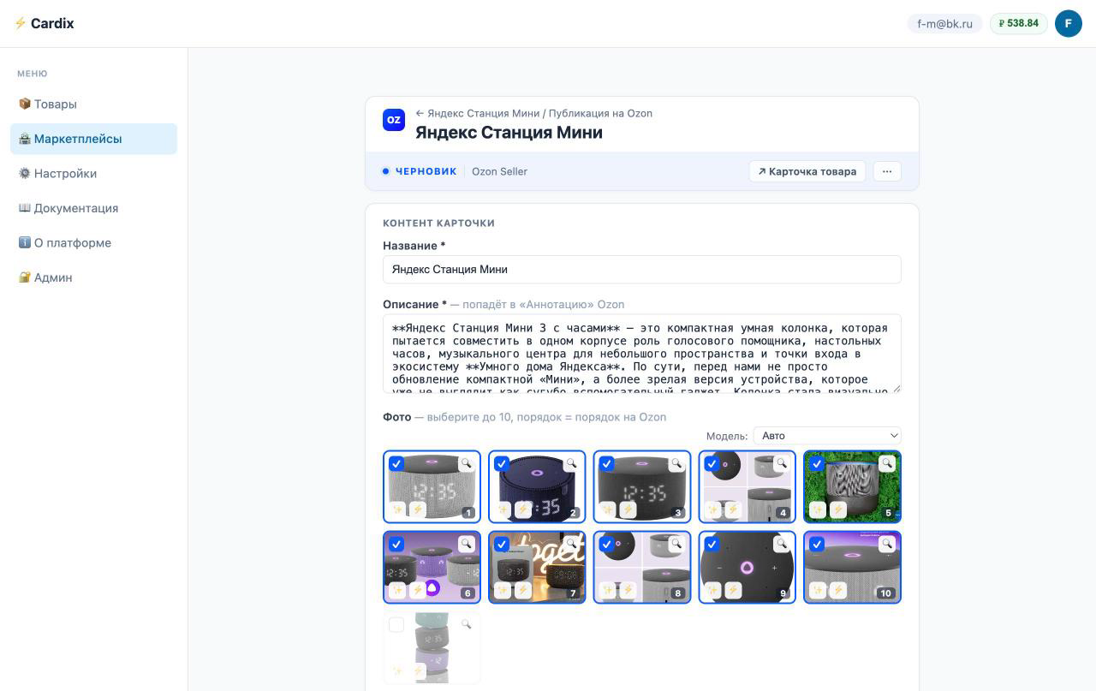Screen dimensions: 1096x691
Task: Click the sparkle icon on photo 7
Action: (503, 590)
